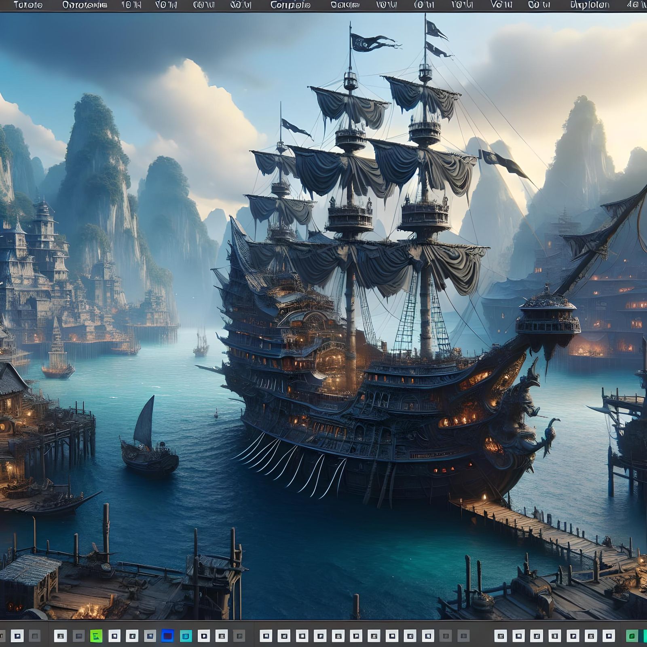647x647 pixels.
Task: Click the teal filter icon in the bottom bar
Action: (186, 636)
